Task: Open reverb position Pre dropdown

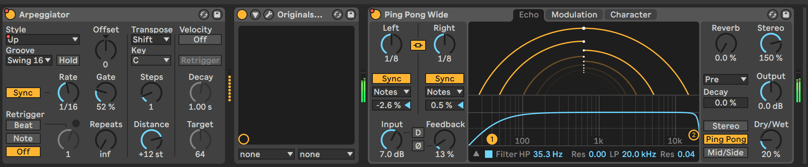Action: click(x=726, y=79)
